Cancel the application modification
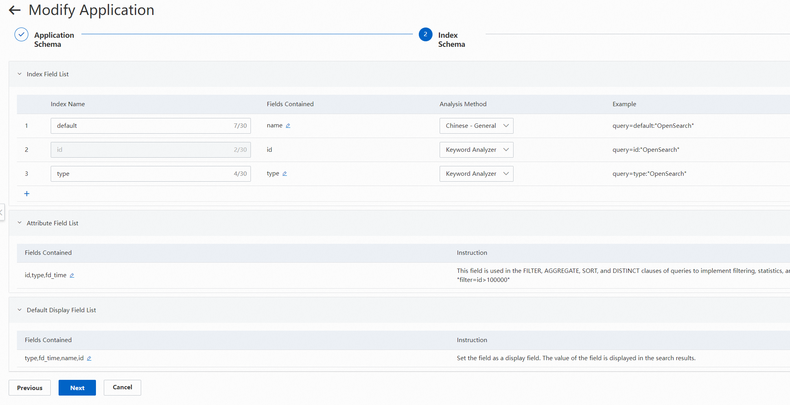790x405 pixels. click(x=122, y=388)
